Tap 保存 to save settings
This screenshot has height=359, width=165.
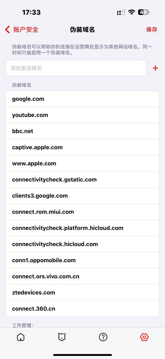coord(152,29)
